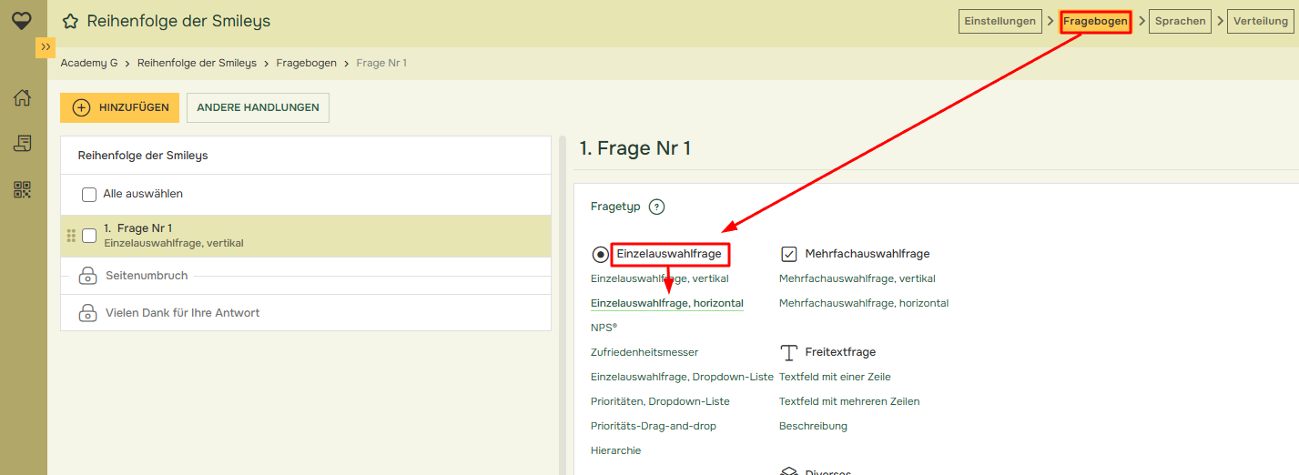
Task: Check the Alle auswählen checkbox
Action: pos(89,195)
